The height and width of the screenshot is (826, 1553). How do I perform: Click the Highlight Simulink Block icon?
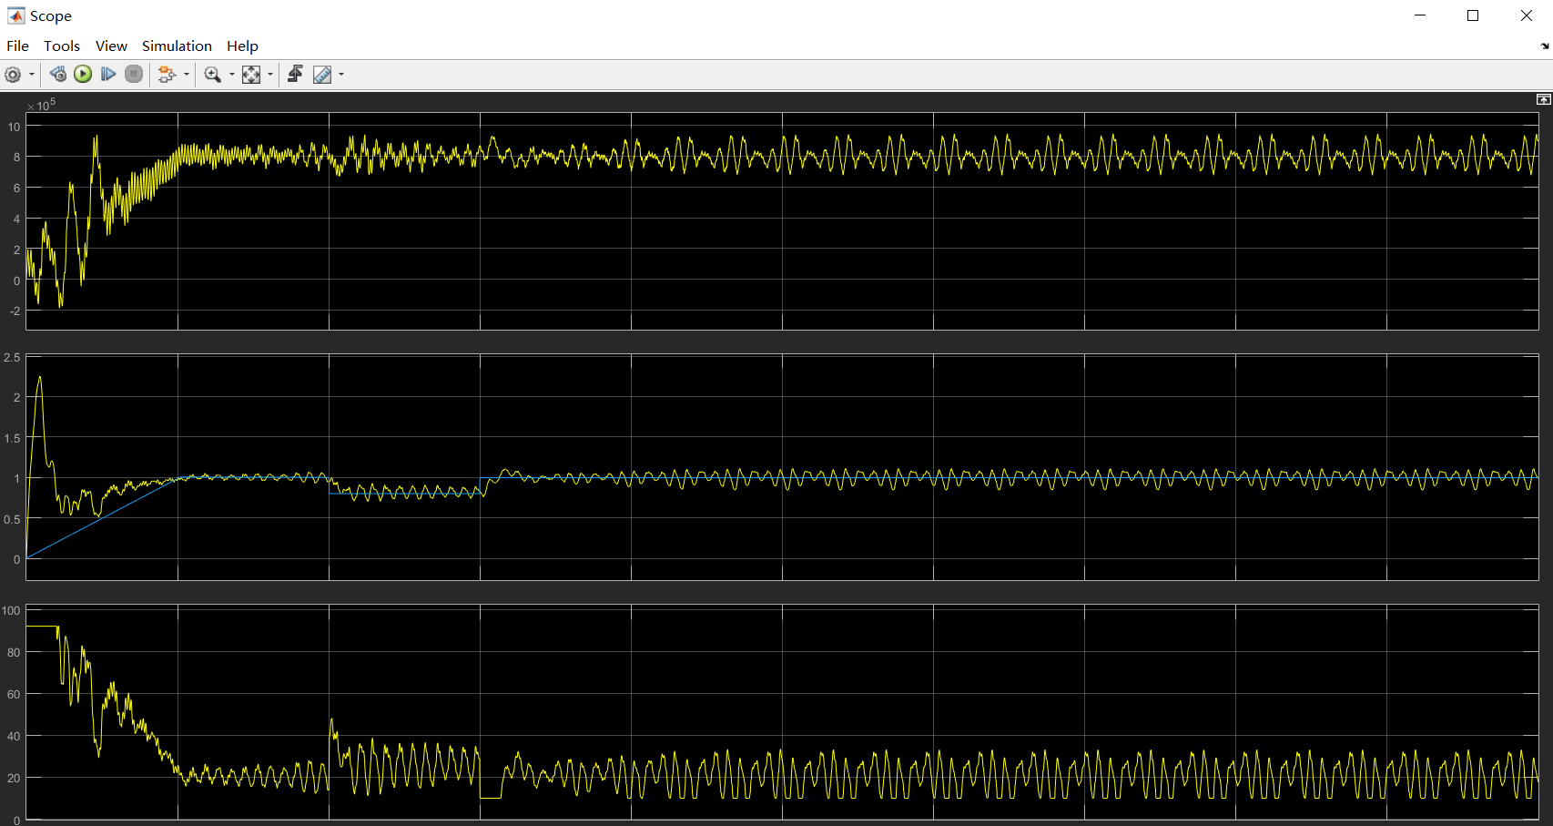tap(167, 75)
